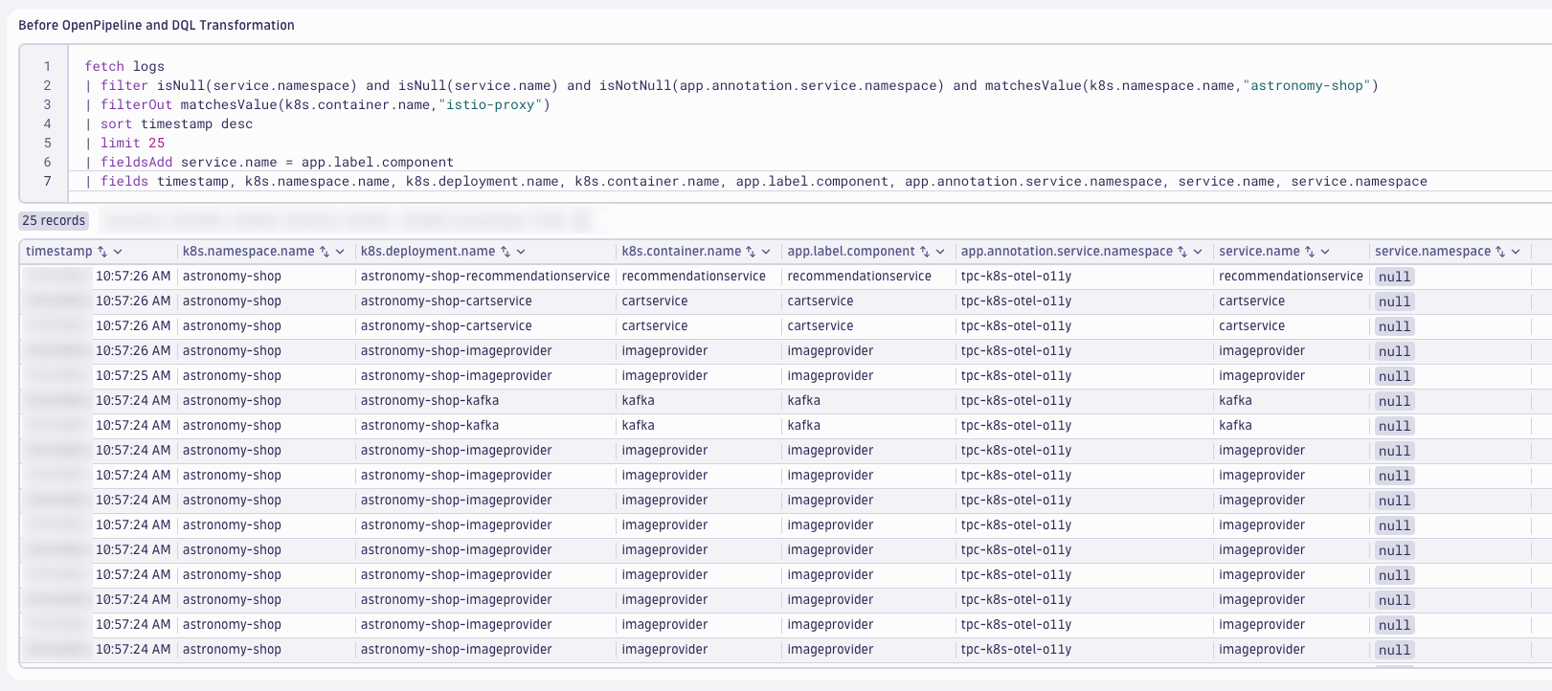Image resolution: width=1552 pixels, height=691 pixels.
Task: Sort by the timestamp column icon
Action: (103, 252)
